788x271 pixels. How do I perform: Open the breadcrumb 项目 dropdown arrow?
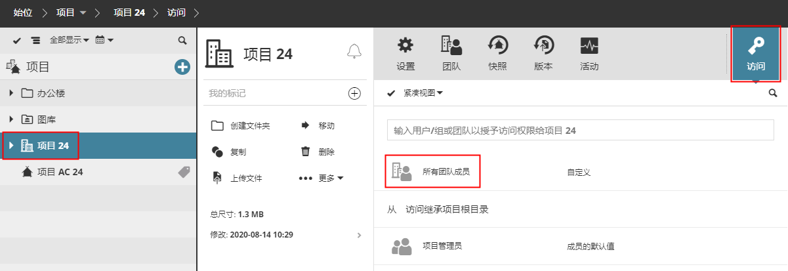tap(83, 12)
